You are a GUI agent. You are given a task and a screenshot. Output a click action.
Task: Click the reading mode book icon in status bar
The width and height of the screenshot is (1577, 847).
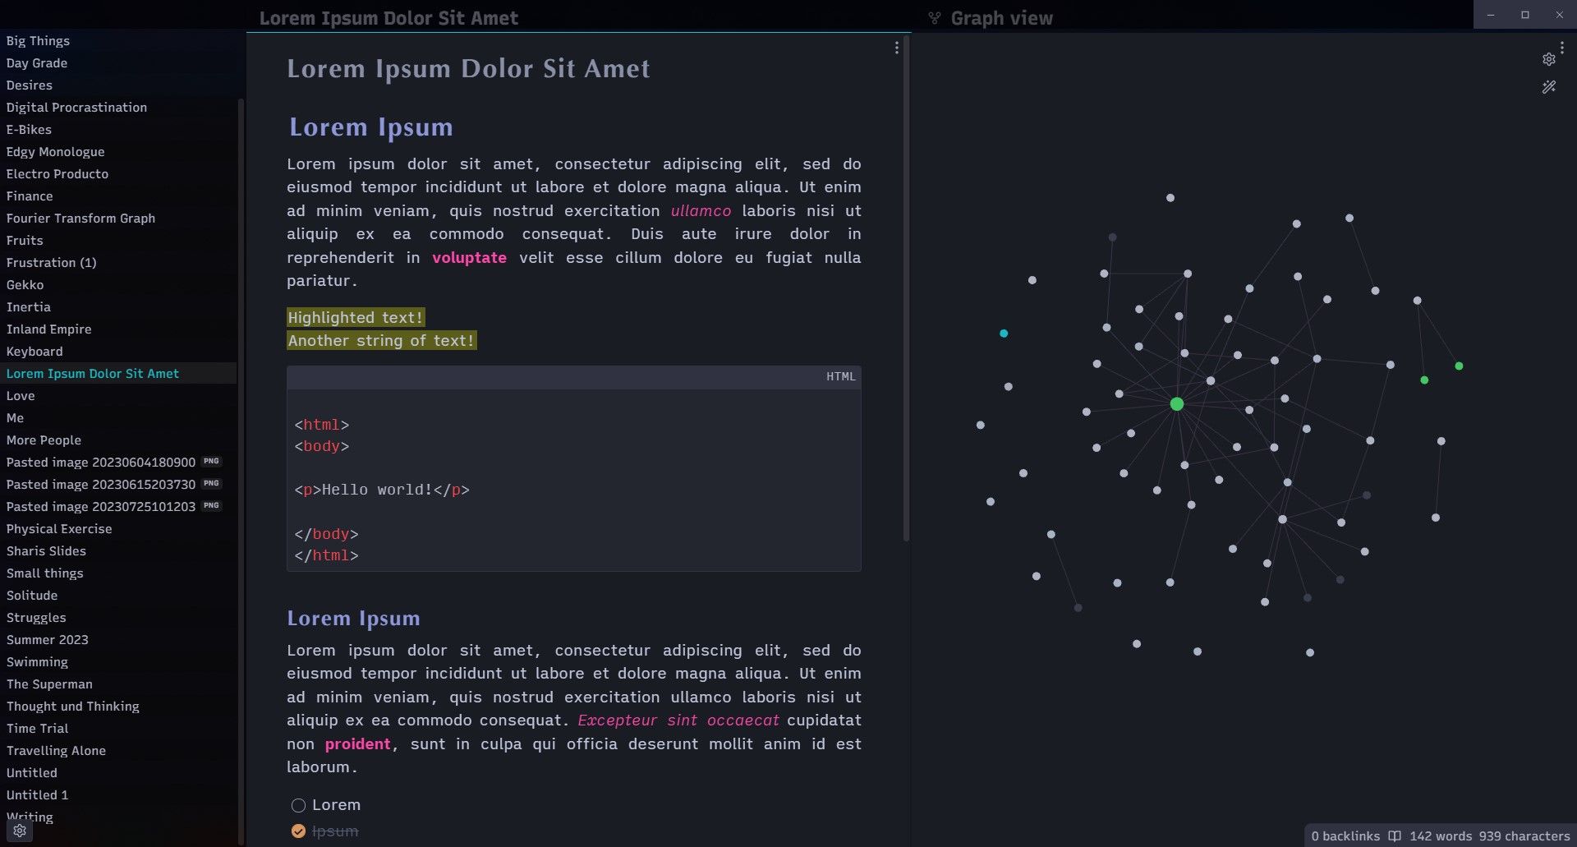1395,835
